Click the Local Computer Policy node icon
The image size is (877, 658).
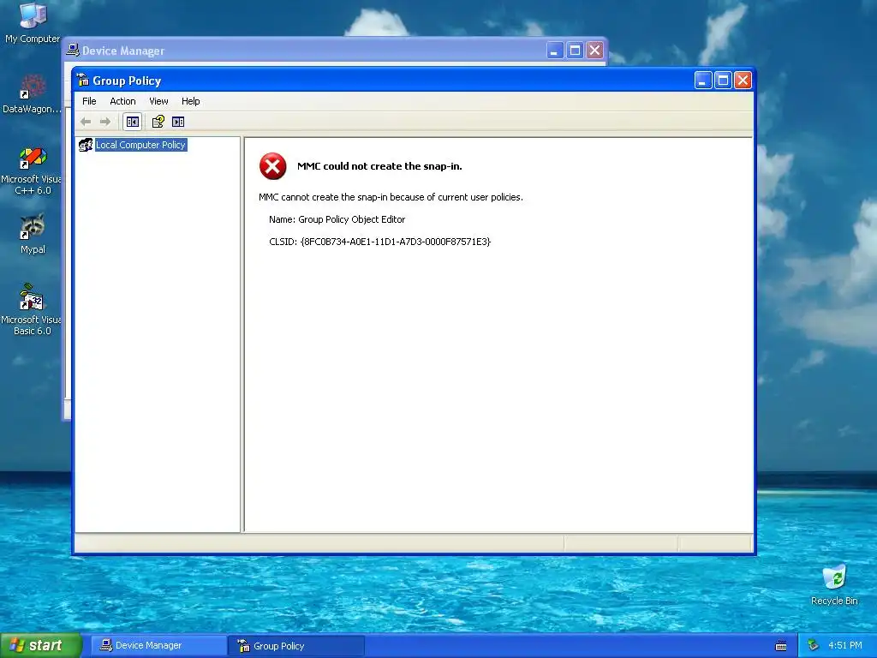point(86,145)
